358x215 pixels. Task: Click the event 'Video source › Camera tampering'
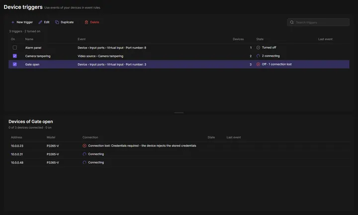tap(100, 56)
